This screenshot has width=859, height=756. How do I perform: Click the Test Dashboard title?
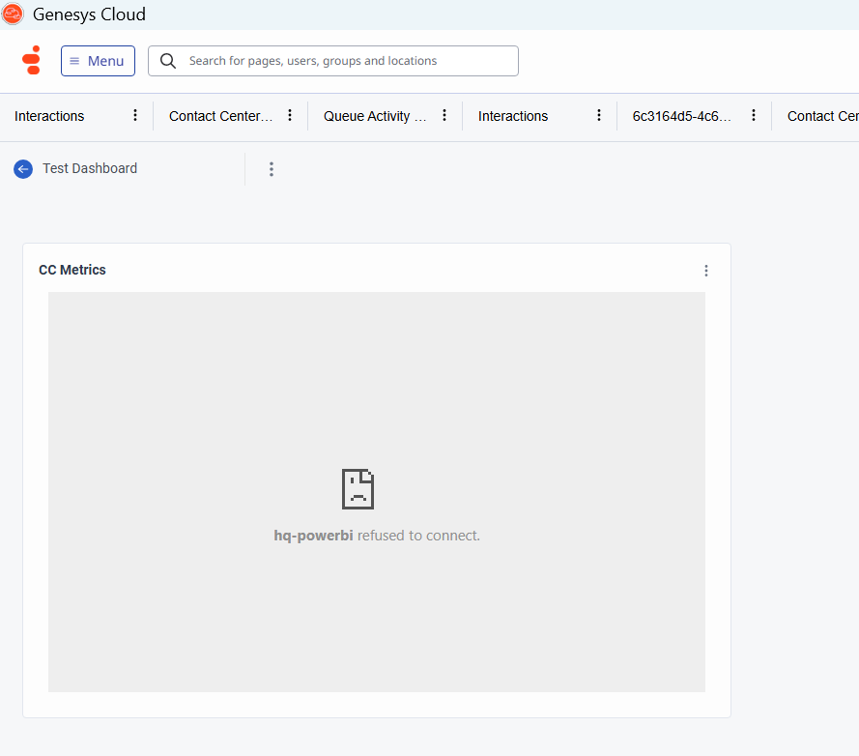click(90, 168)
